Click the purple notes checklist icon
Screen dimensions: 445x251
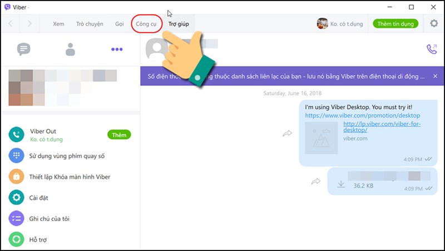point(17,218)
